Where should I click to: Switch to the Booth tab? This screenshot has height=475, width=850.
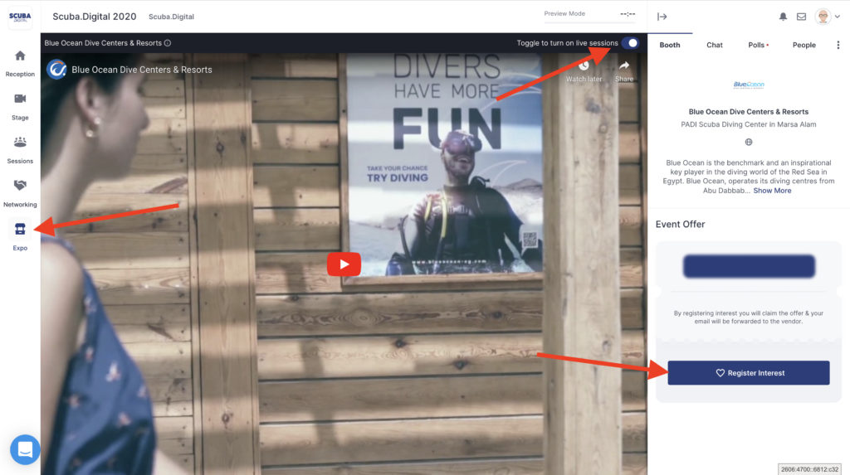click(670, 45)
